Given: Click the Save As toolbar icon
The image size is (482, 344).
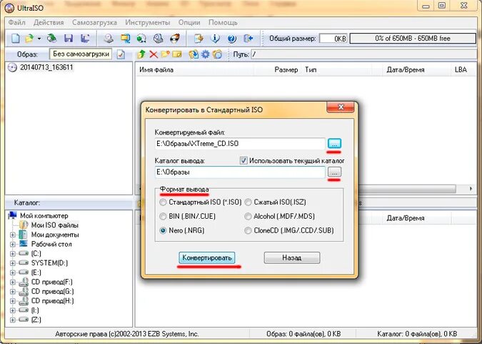Looking at the screenshot, I should point(85,39).
